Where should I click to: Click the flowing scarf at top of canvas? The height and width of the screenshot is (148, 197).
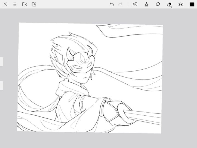pyautogui.click(x=131, y=30)
